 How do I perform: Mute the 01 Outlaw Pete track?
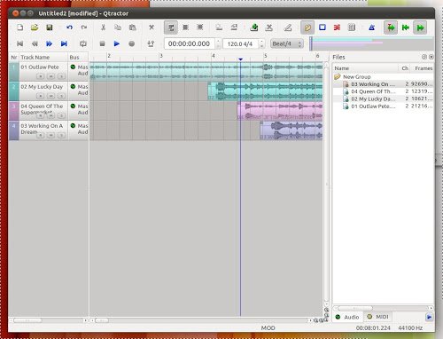(x=51, y=76)
